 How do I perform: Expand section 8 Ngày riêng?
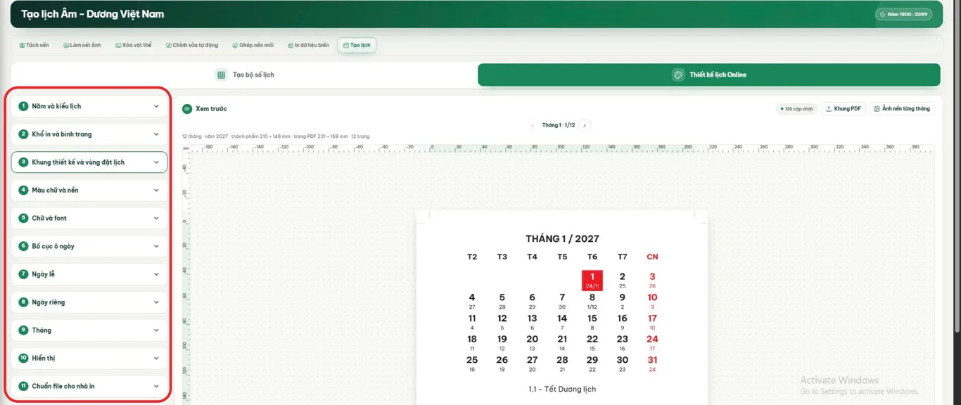pyautogui.click(x=89, y=302)
